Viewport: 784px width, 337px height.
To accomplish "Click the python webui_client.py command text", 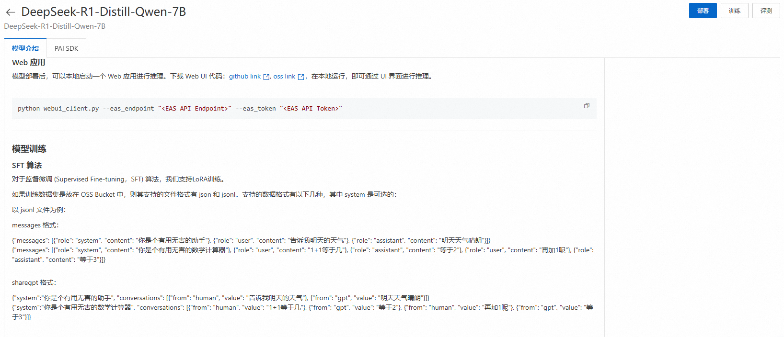I will [180, 109].
